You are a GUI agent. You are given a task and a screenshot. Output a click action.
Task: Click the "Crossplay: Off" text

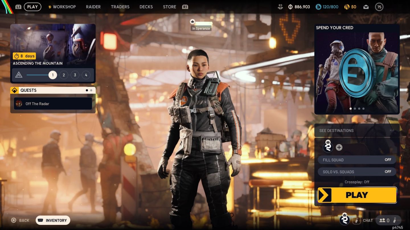(x=357, y=182)
